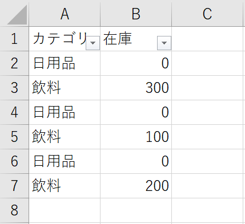Select row 1 header
Image resolution: width=245 pixels, height=224 pixels.
14,39
